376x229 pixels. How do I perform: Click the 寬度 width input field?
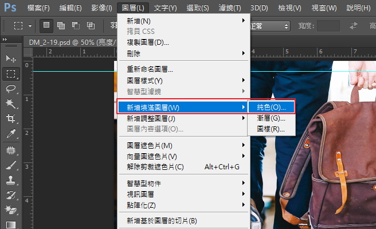point(328,26)
